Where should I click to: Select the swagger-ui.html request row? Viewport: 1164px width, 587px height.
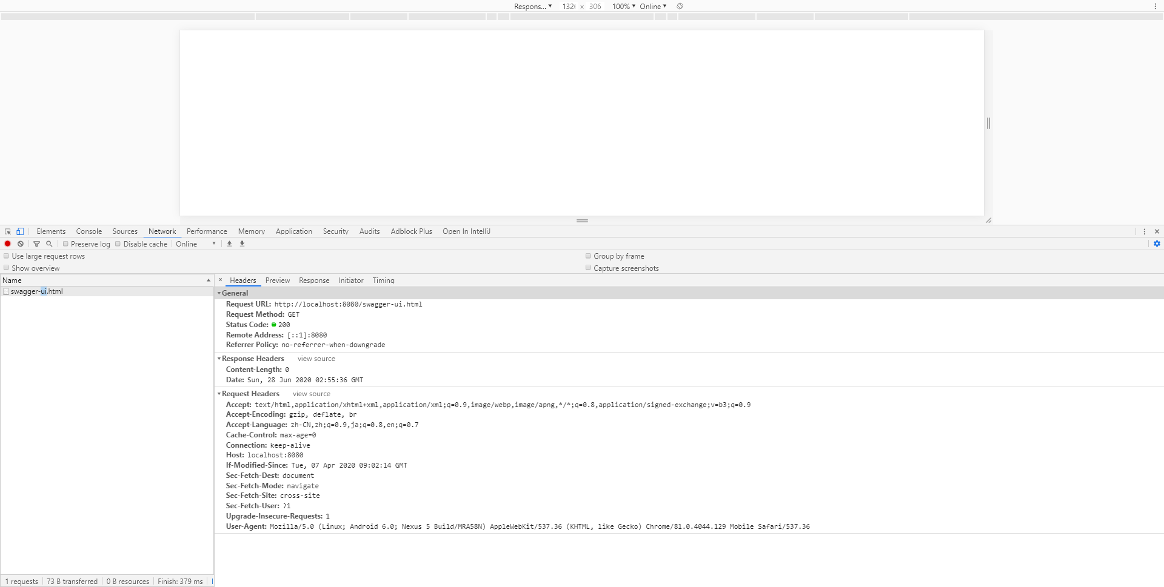tap(107, 291)
